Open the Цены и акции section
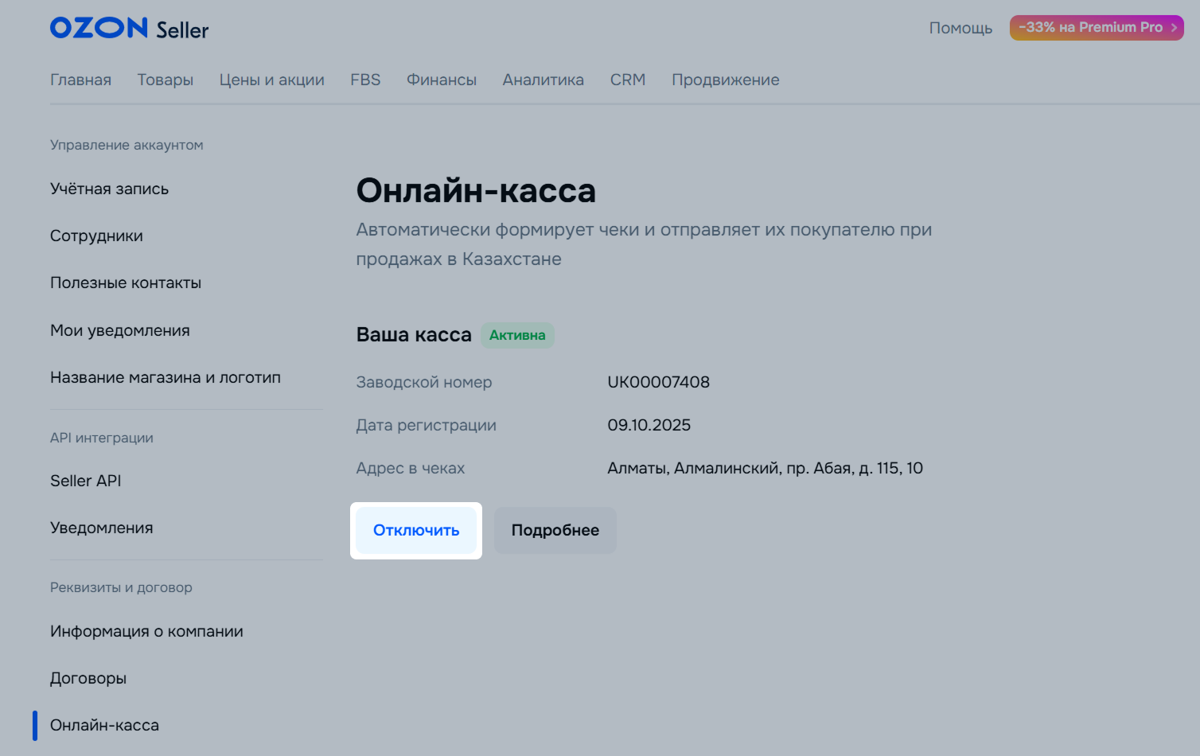1200x756 pixels. pos(271,80)
